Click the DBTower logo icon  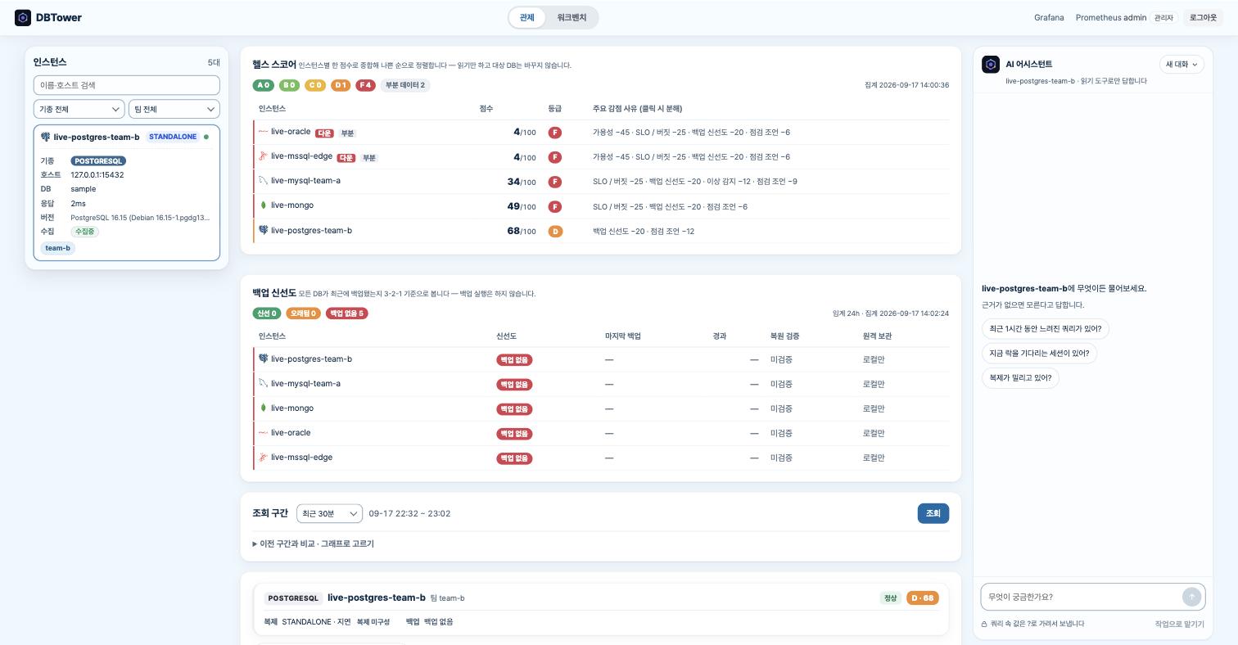(23, 17)
